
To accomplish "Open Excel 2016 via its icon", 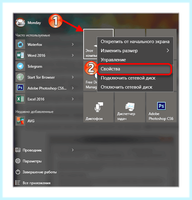I will (x=20, y=99).
